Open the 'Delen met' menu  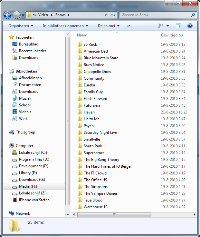pyautogui.click(x=109, y=26)
